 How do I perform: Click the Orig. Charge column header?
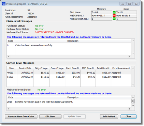(x=41, y=68)
